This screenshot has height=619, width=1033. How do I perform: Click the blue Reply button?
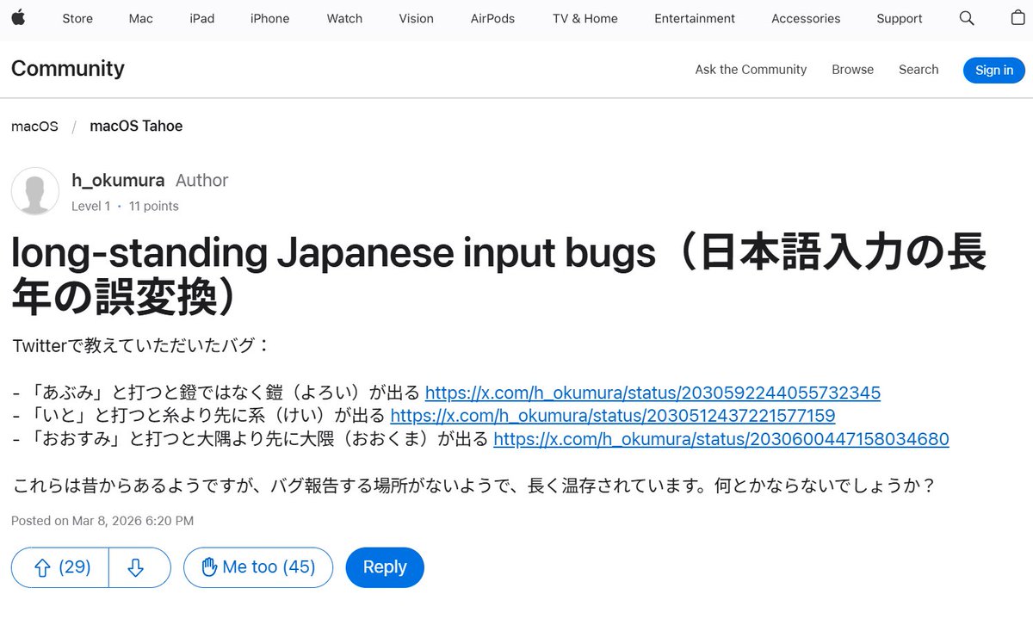click(x=385, y=567)
